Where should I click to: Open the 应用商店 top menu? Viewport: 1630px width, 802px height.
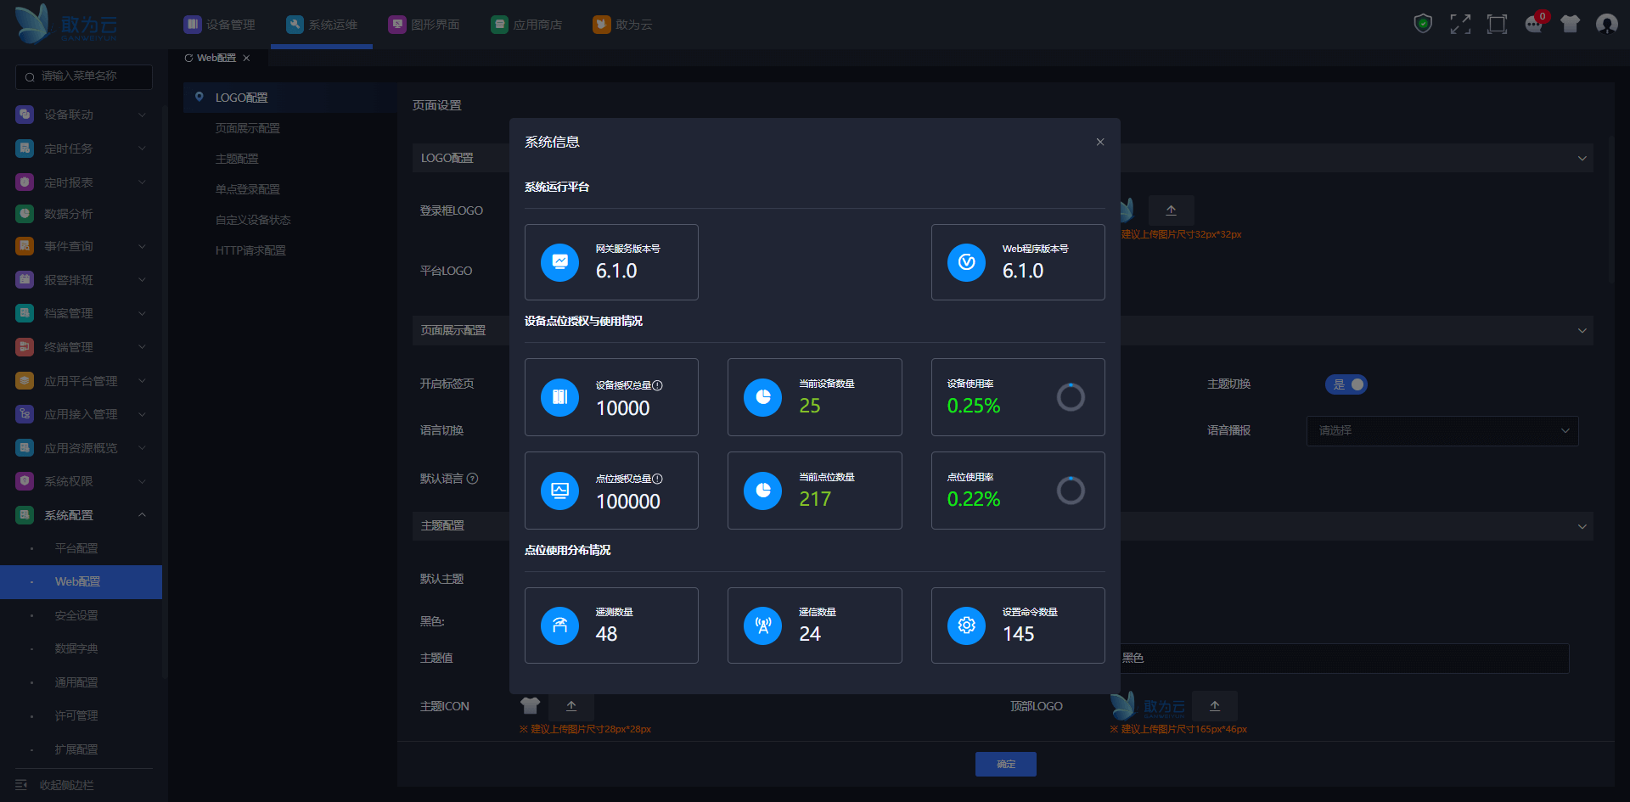(x=526, y=25)
